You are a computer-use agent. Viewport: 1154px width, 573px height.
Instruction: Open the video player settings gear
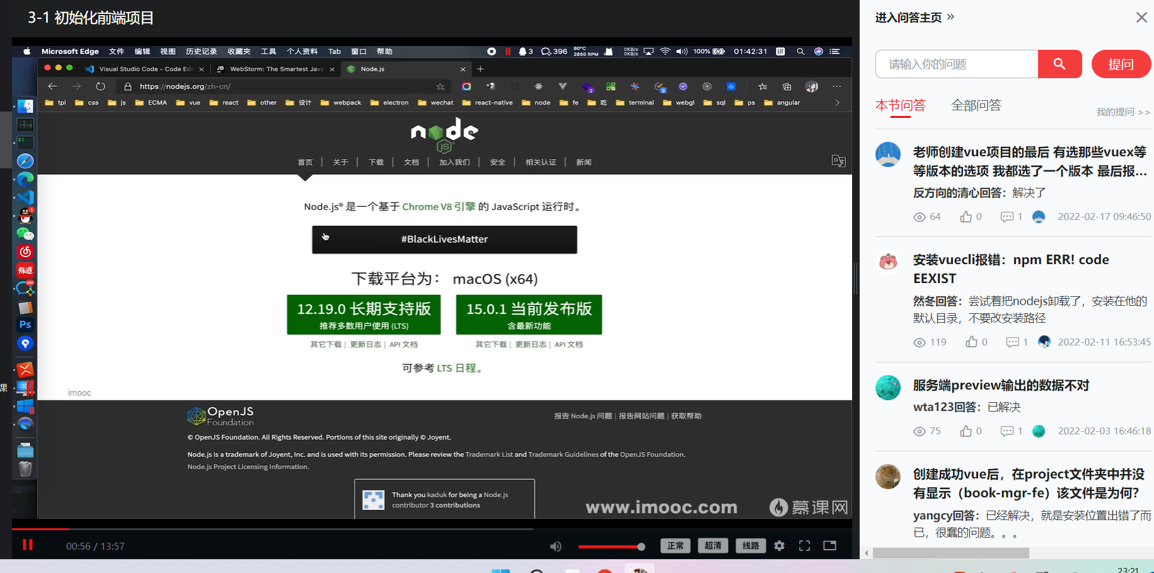coord(779,546)
